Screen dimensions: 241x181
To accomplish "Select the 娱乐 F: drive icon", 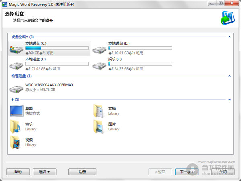I will 100,66.
